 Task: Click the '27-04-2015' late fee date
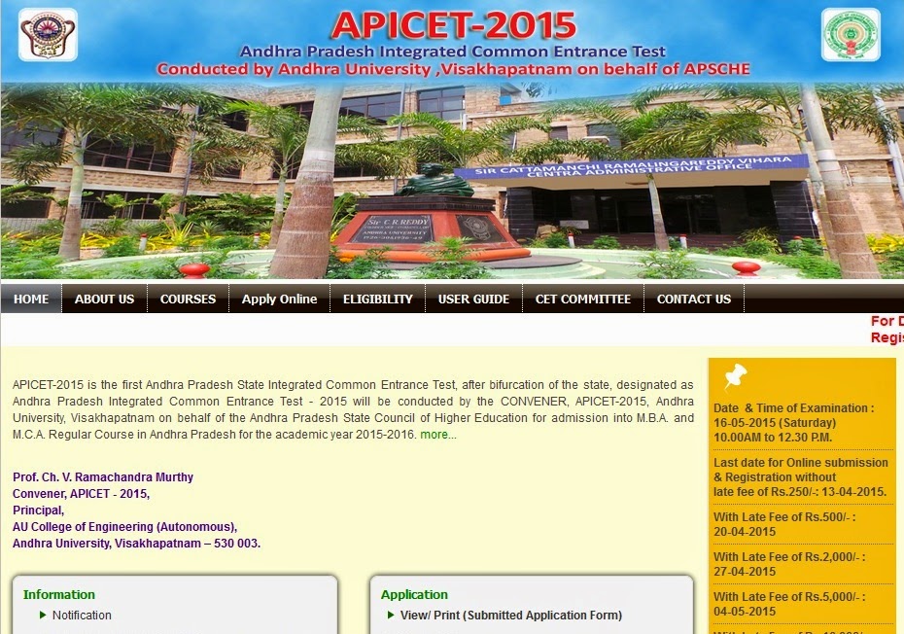tap(745, 571)
